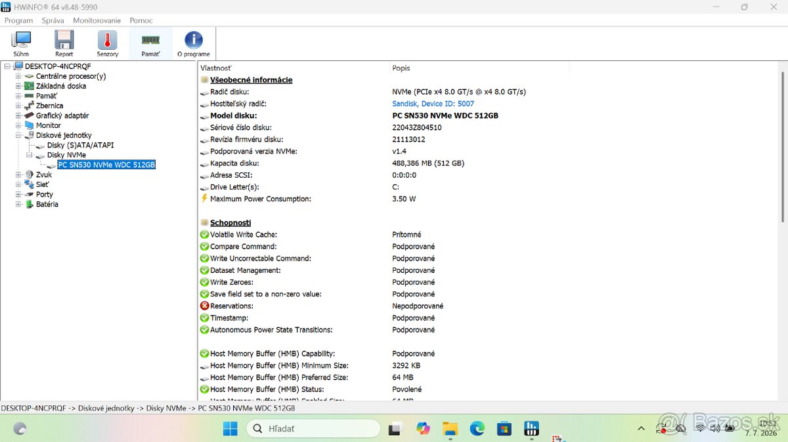The width and height of the screenshot is (788, 442).
Task: Click the green check icon beside Volatile Write Cache
Action: pos(204,235)
